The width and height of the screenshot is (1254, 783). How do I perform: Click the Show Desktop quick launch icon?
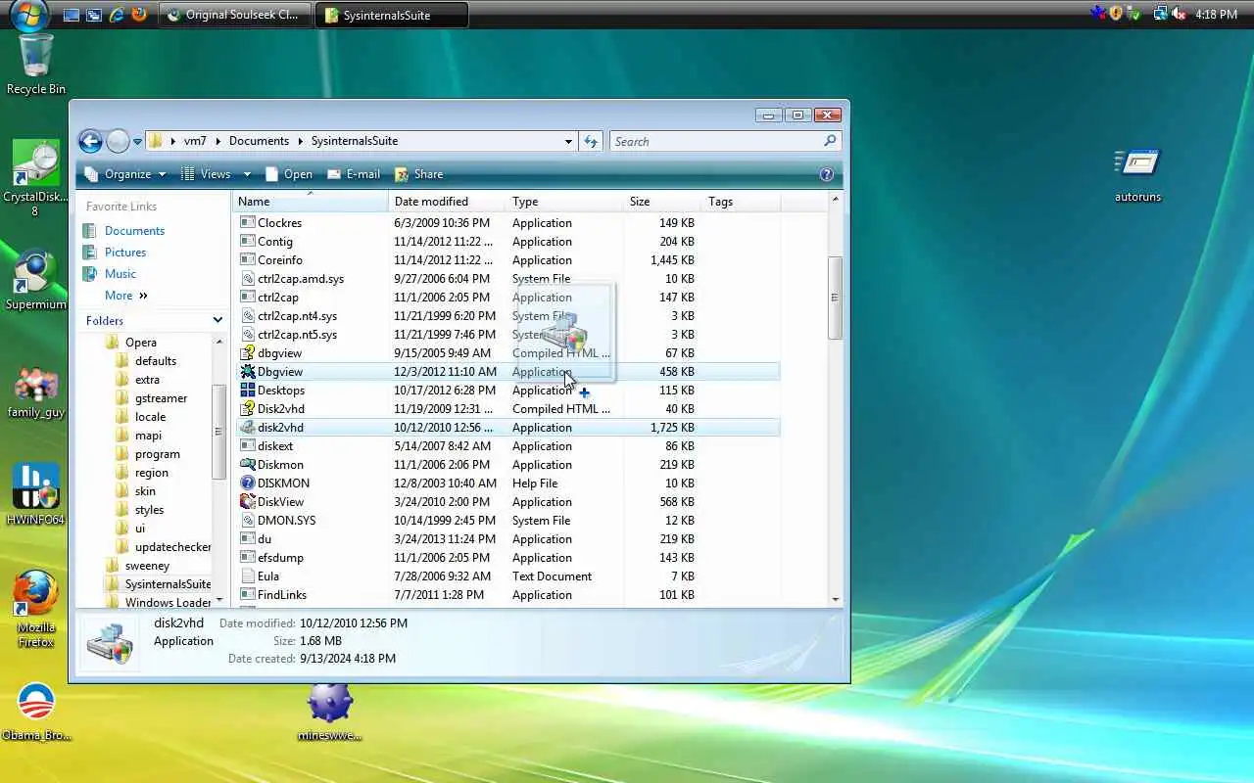pyautogui.click(x=71, y=15)
